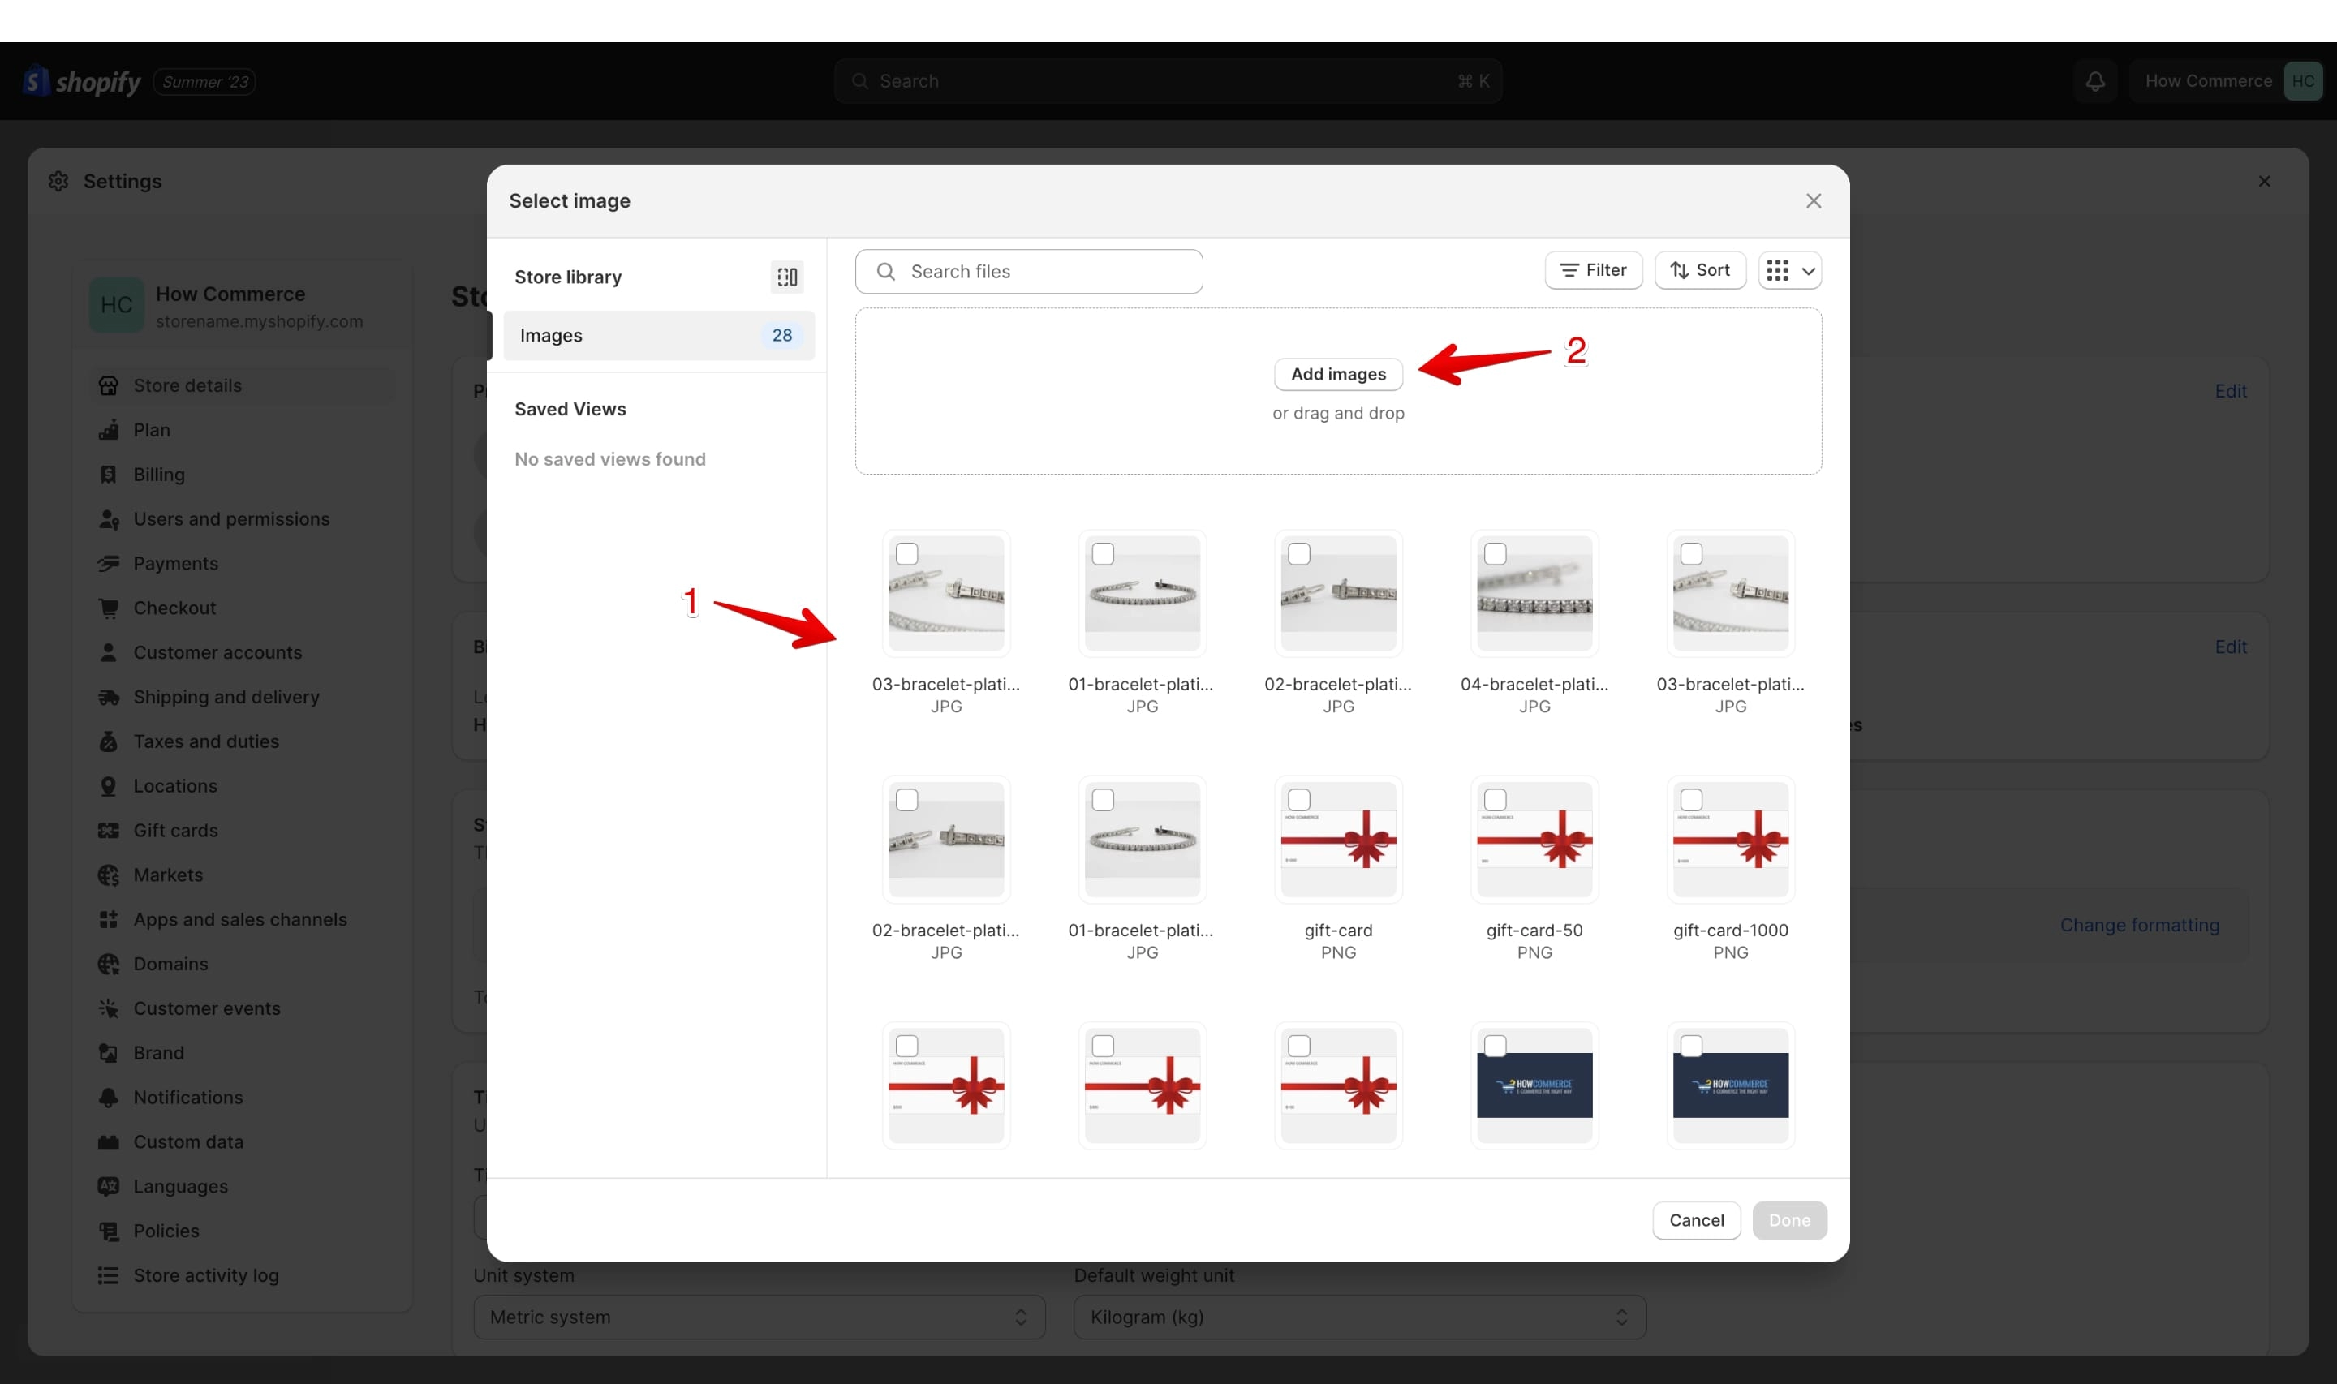Viewport: 2337px width, 1384px height.
Task: Click the Markets globe icon
Action: pyautogui.click(x=108, y=875)
